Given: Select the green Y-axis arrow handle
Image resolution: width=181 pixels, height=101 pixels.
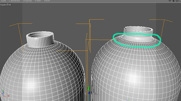Looking at the screenshot, I should [x=88, y=88].
